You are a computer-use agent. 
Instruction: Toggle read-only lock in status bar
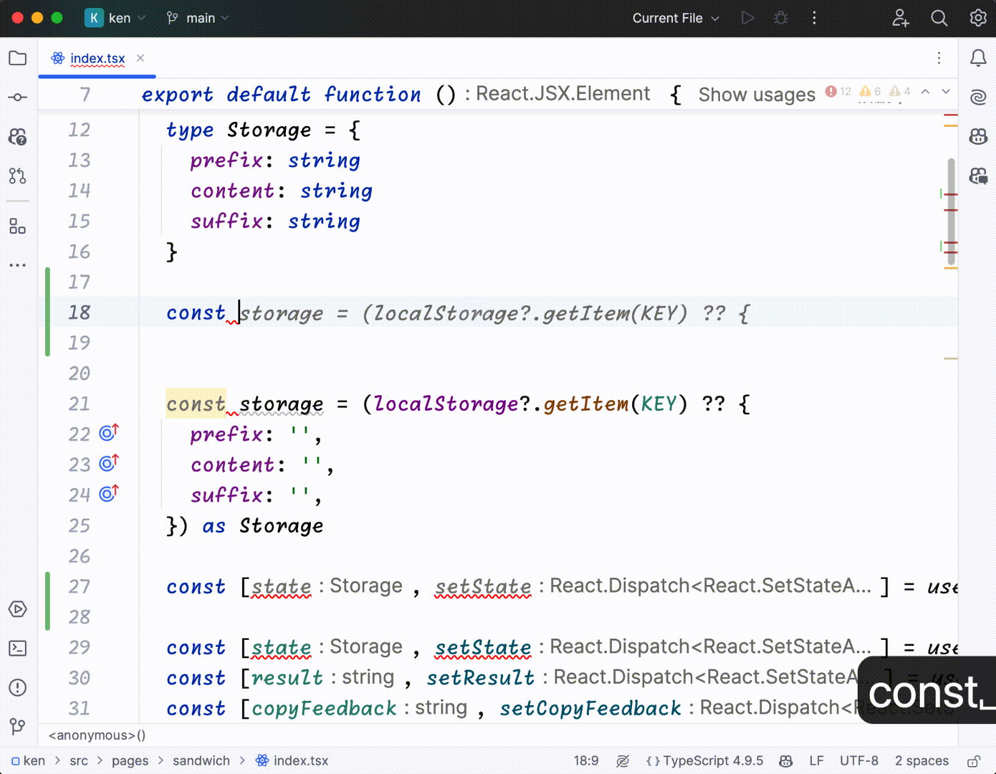(x=973, y=761)
